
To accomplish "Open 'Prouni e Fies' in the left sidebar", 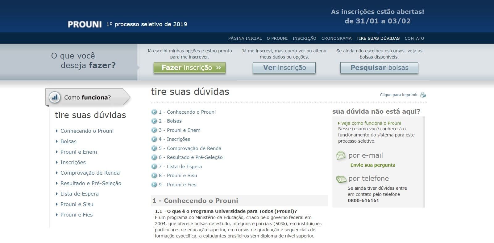I will 77,215.
